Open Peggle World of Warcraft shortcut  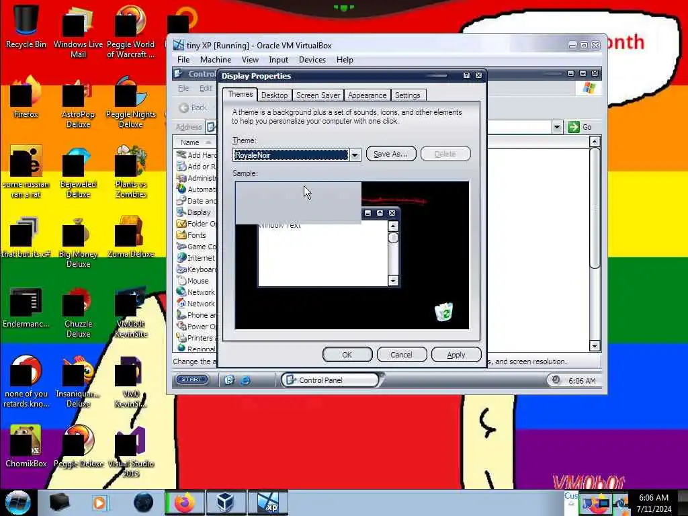click(131, 32)
